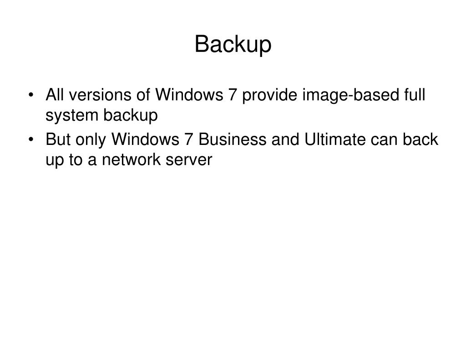Click the word "Ultimate"

335,139
